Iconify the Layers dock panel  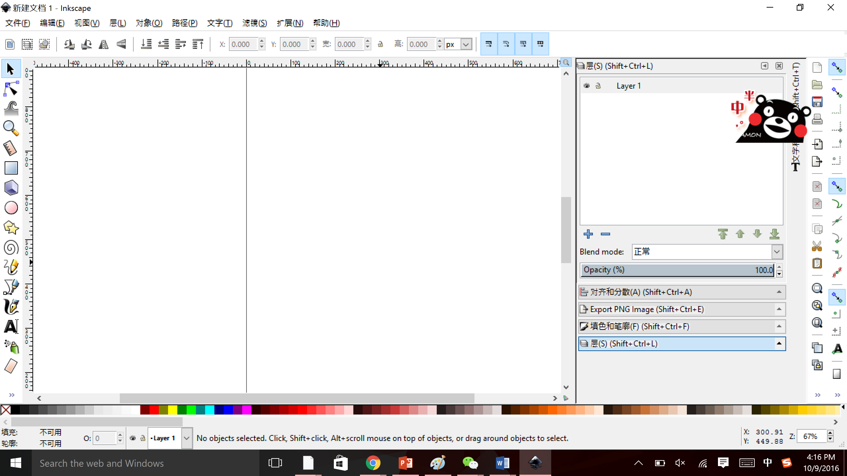click(764, 66)
